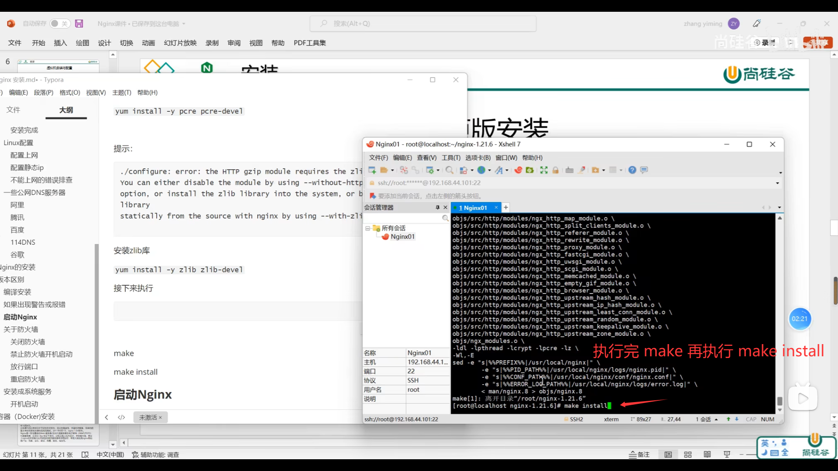Open slide sorter view in status bar
The height and width of the screenshot is (471, 838).
[688, 454]
